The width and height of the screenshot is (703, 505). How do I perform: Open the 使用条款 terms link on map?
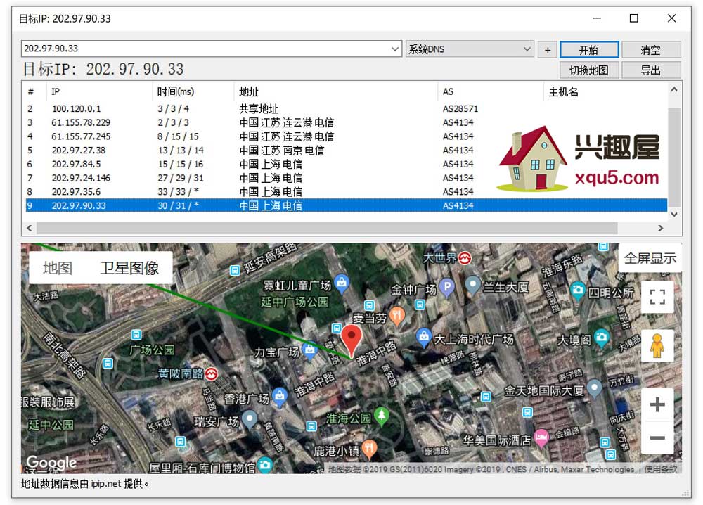tap(660, 469)
